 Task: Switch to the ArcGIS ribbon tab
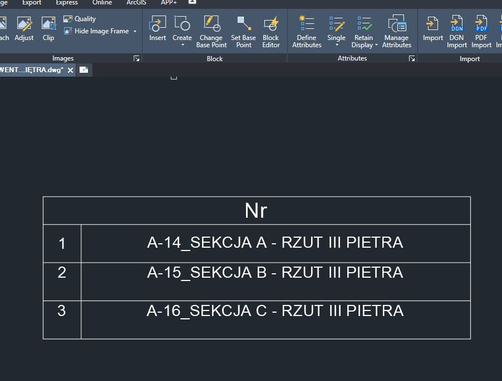tap(136, 3)
